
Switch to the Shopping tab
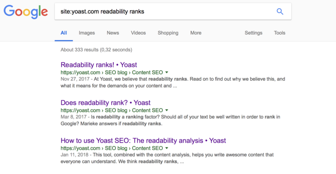pyautogui.click(x=168, y=33)
